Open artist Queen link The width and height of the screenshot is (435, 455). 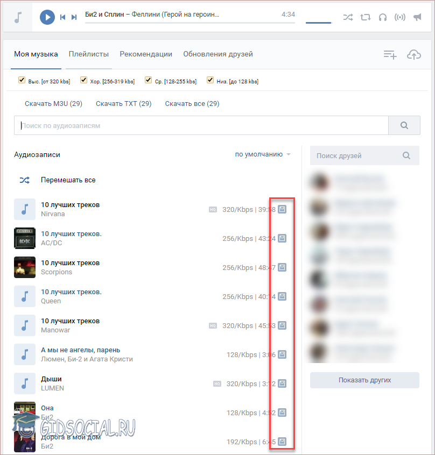(x=51, y=301)
